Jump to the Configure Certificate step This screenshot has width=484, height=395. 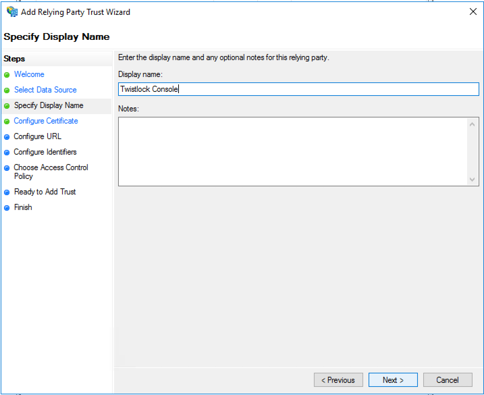[x=46, y=121]
